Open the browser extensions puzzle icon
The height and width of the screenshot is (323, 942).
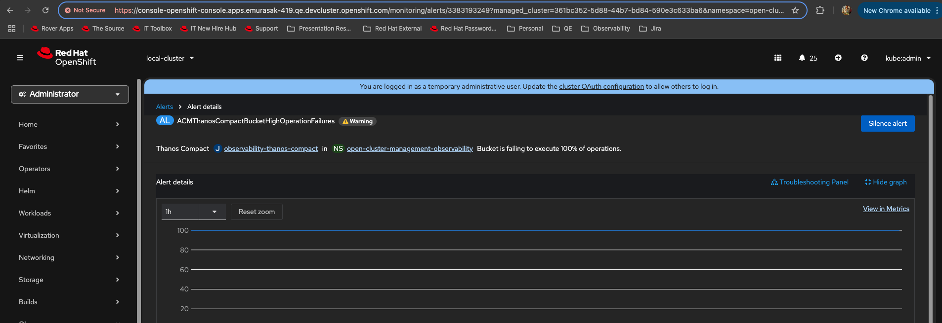point(820,10)
